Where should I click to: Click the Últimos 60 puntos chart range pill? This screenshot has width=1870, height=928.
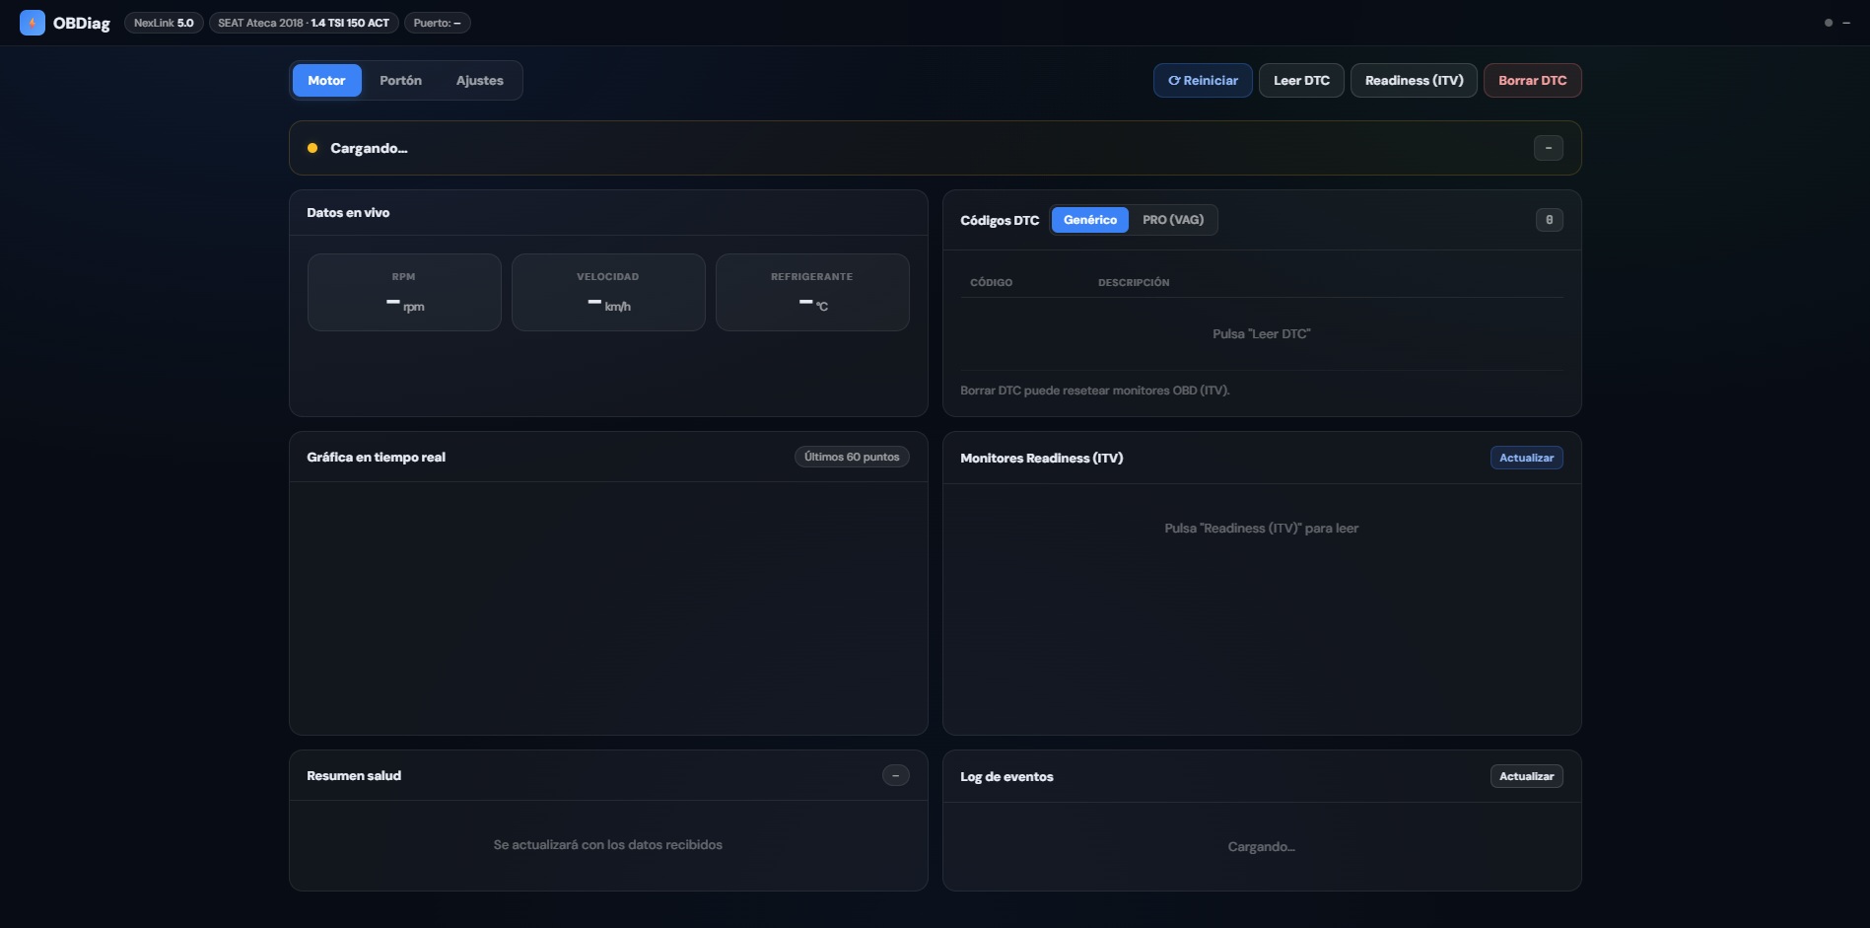(x=851, y=457)
